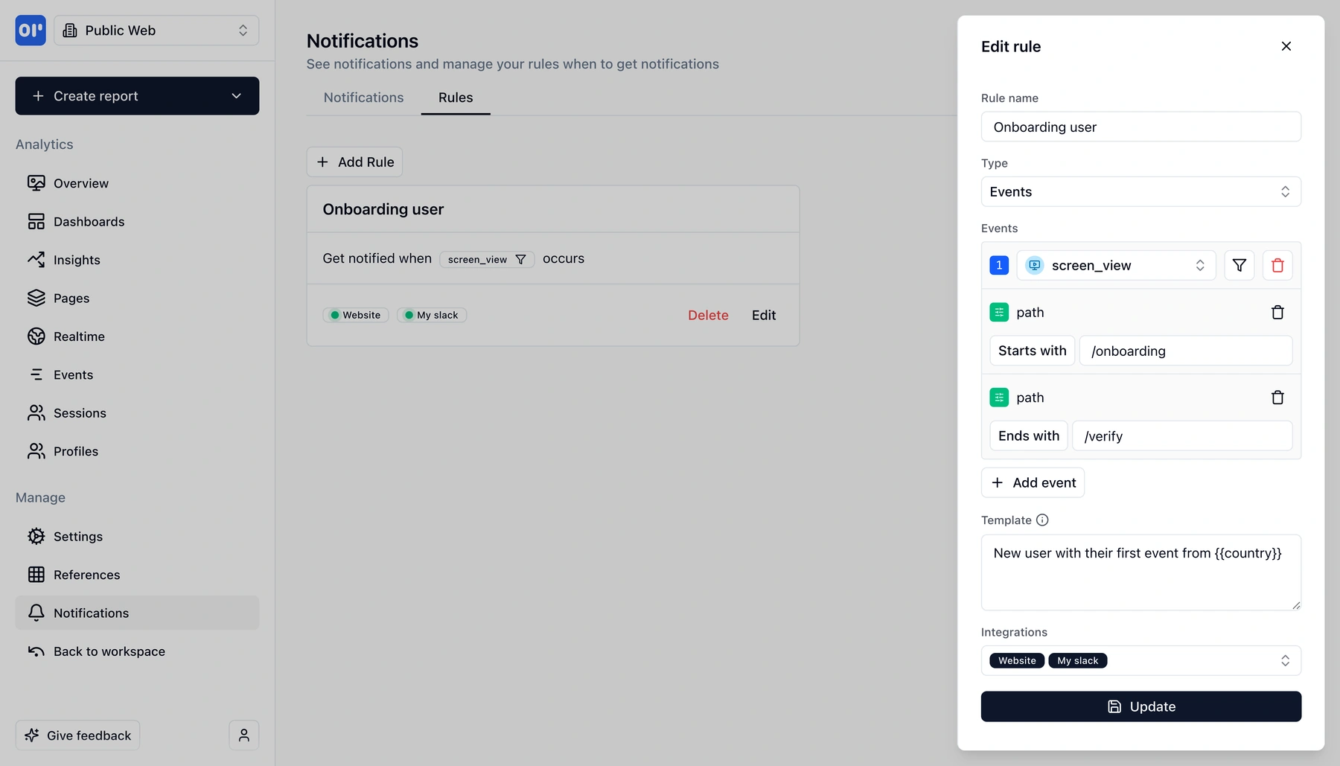Change 'Starts with' condition for /onboarding
The image size is (1340, 766).
coord(1032,350)
